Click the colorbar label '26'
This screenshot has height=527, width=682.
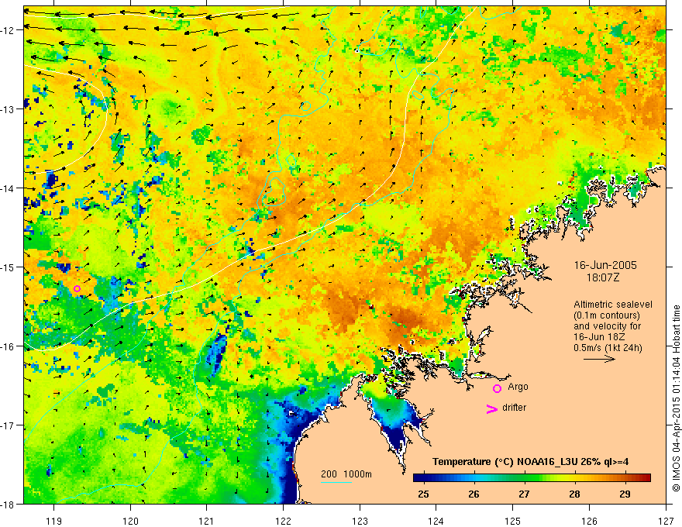[474, 494]
